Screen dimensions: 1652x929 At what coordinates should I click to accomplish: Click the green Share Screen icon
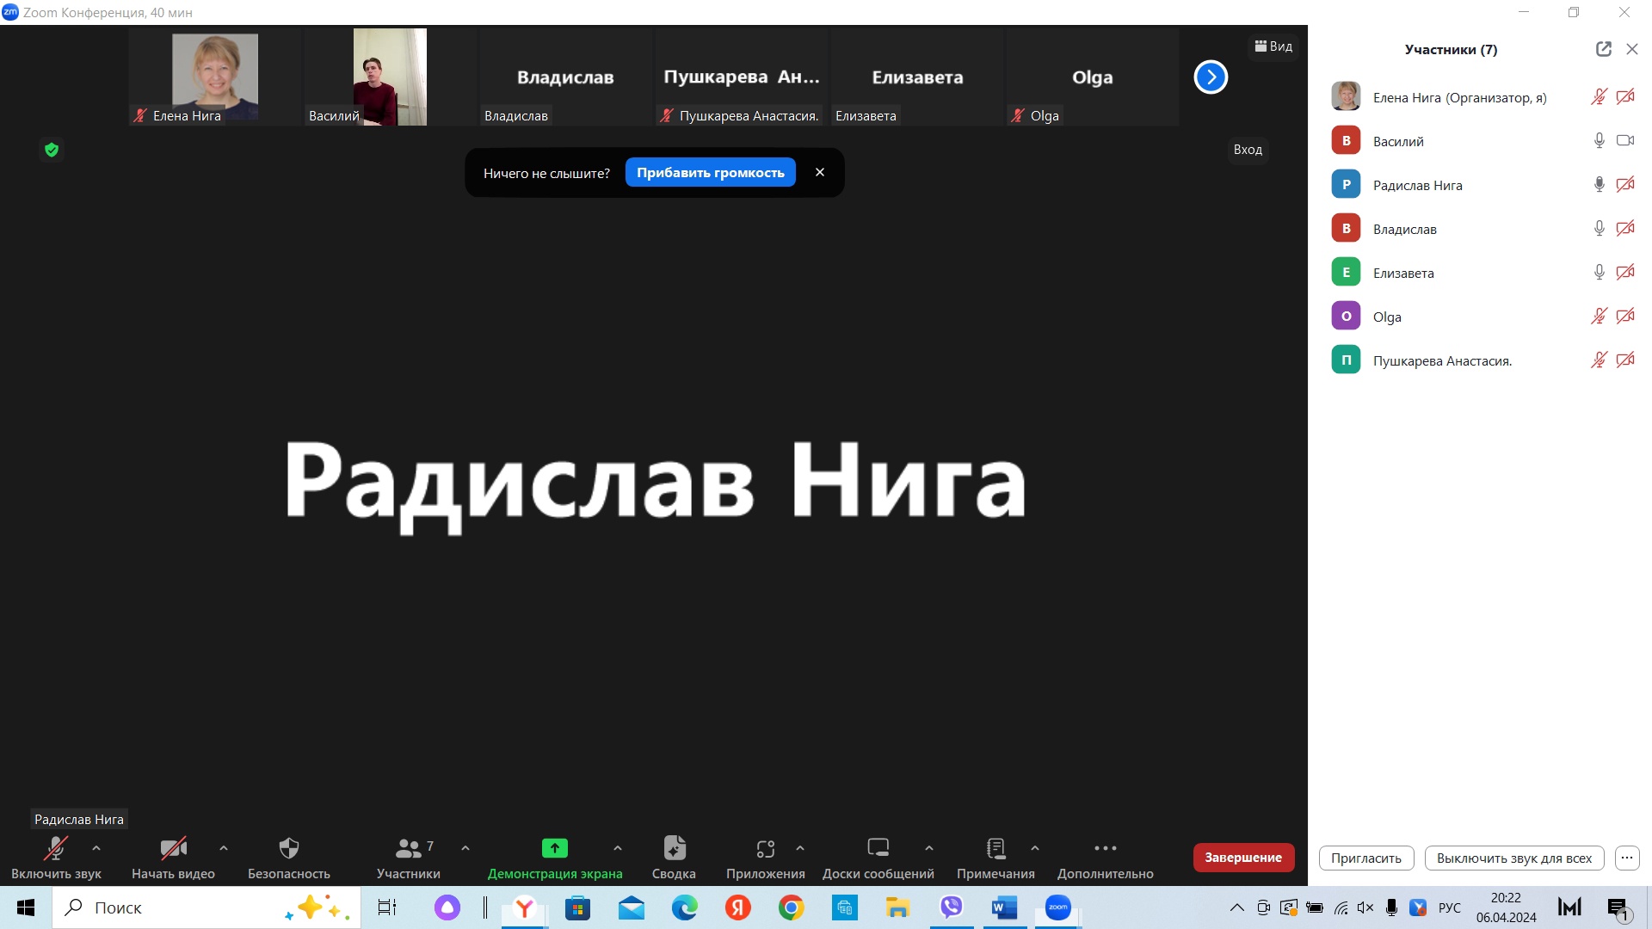[x=554, y=849]
